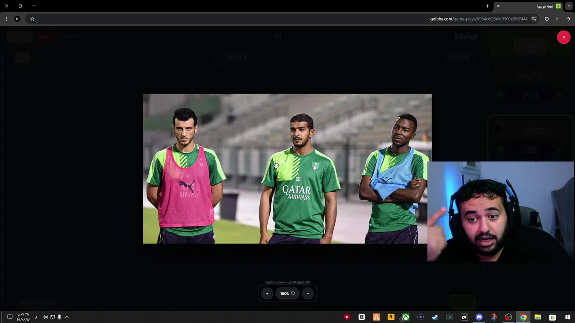575x323 pixels.
Task: Open the Snipping Tool scissors icon in taskbar
Action: click(x=494, y=317)
